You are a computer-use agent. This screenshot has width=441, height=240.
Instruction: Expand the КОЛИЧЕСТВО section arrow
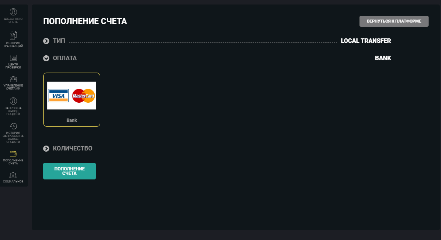click(x=46, y=149)
